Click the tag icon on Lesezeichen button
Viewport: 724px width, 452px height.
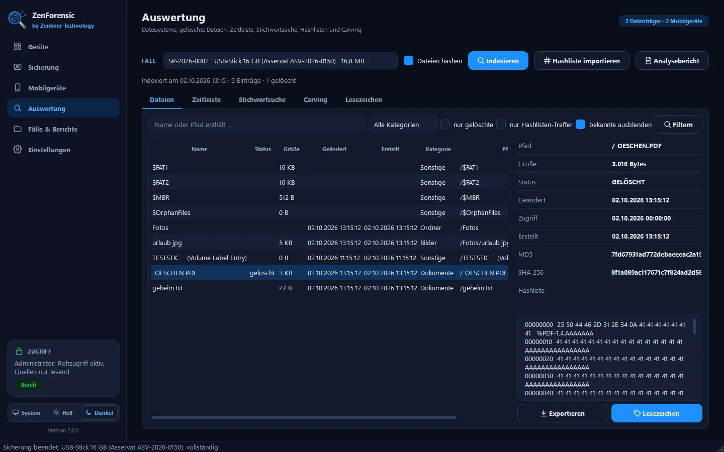(x=637, y=413)
